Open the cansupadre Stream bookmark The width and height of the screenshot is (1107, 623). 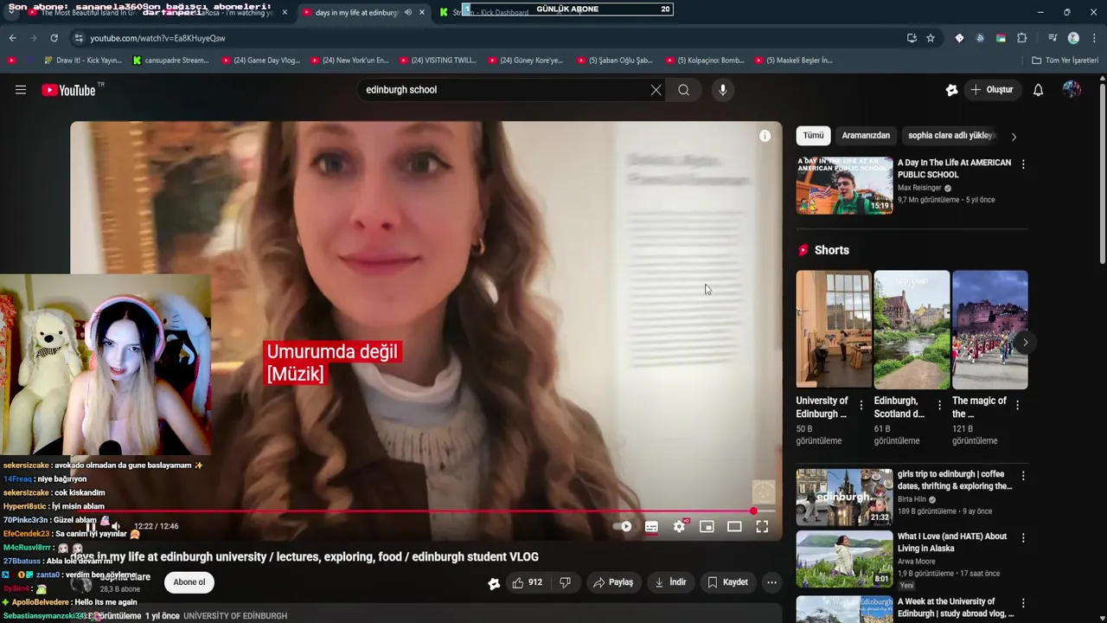tap(171, 61)
